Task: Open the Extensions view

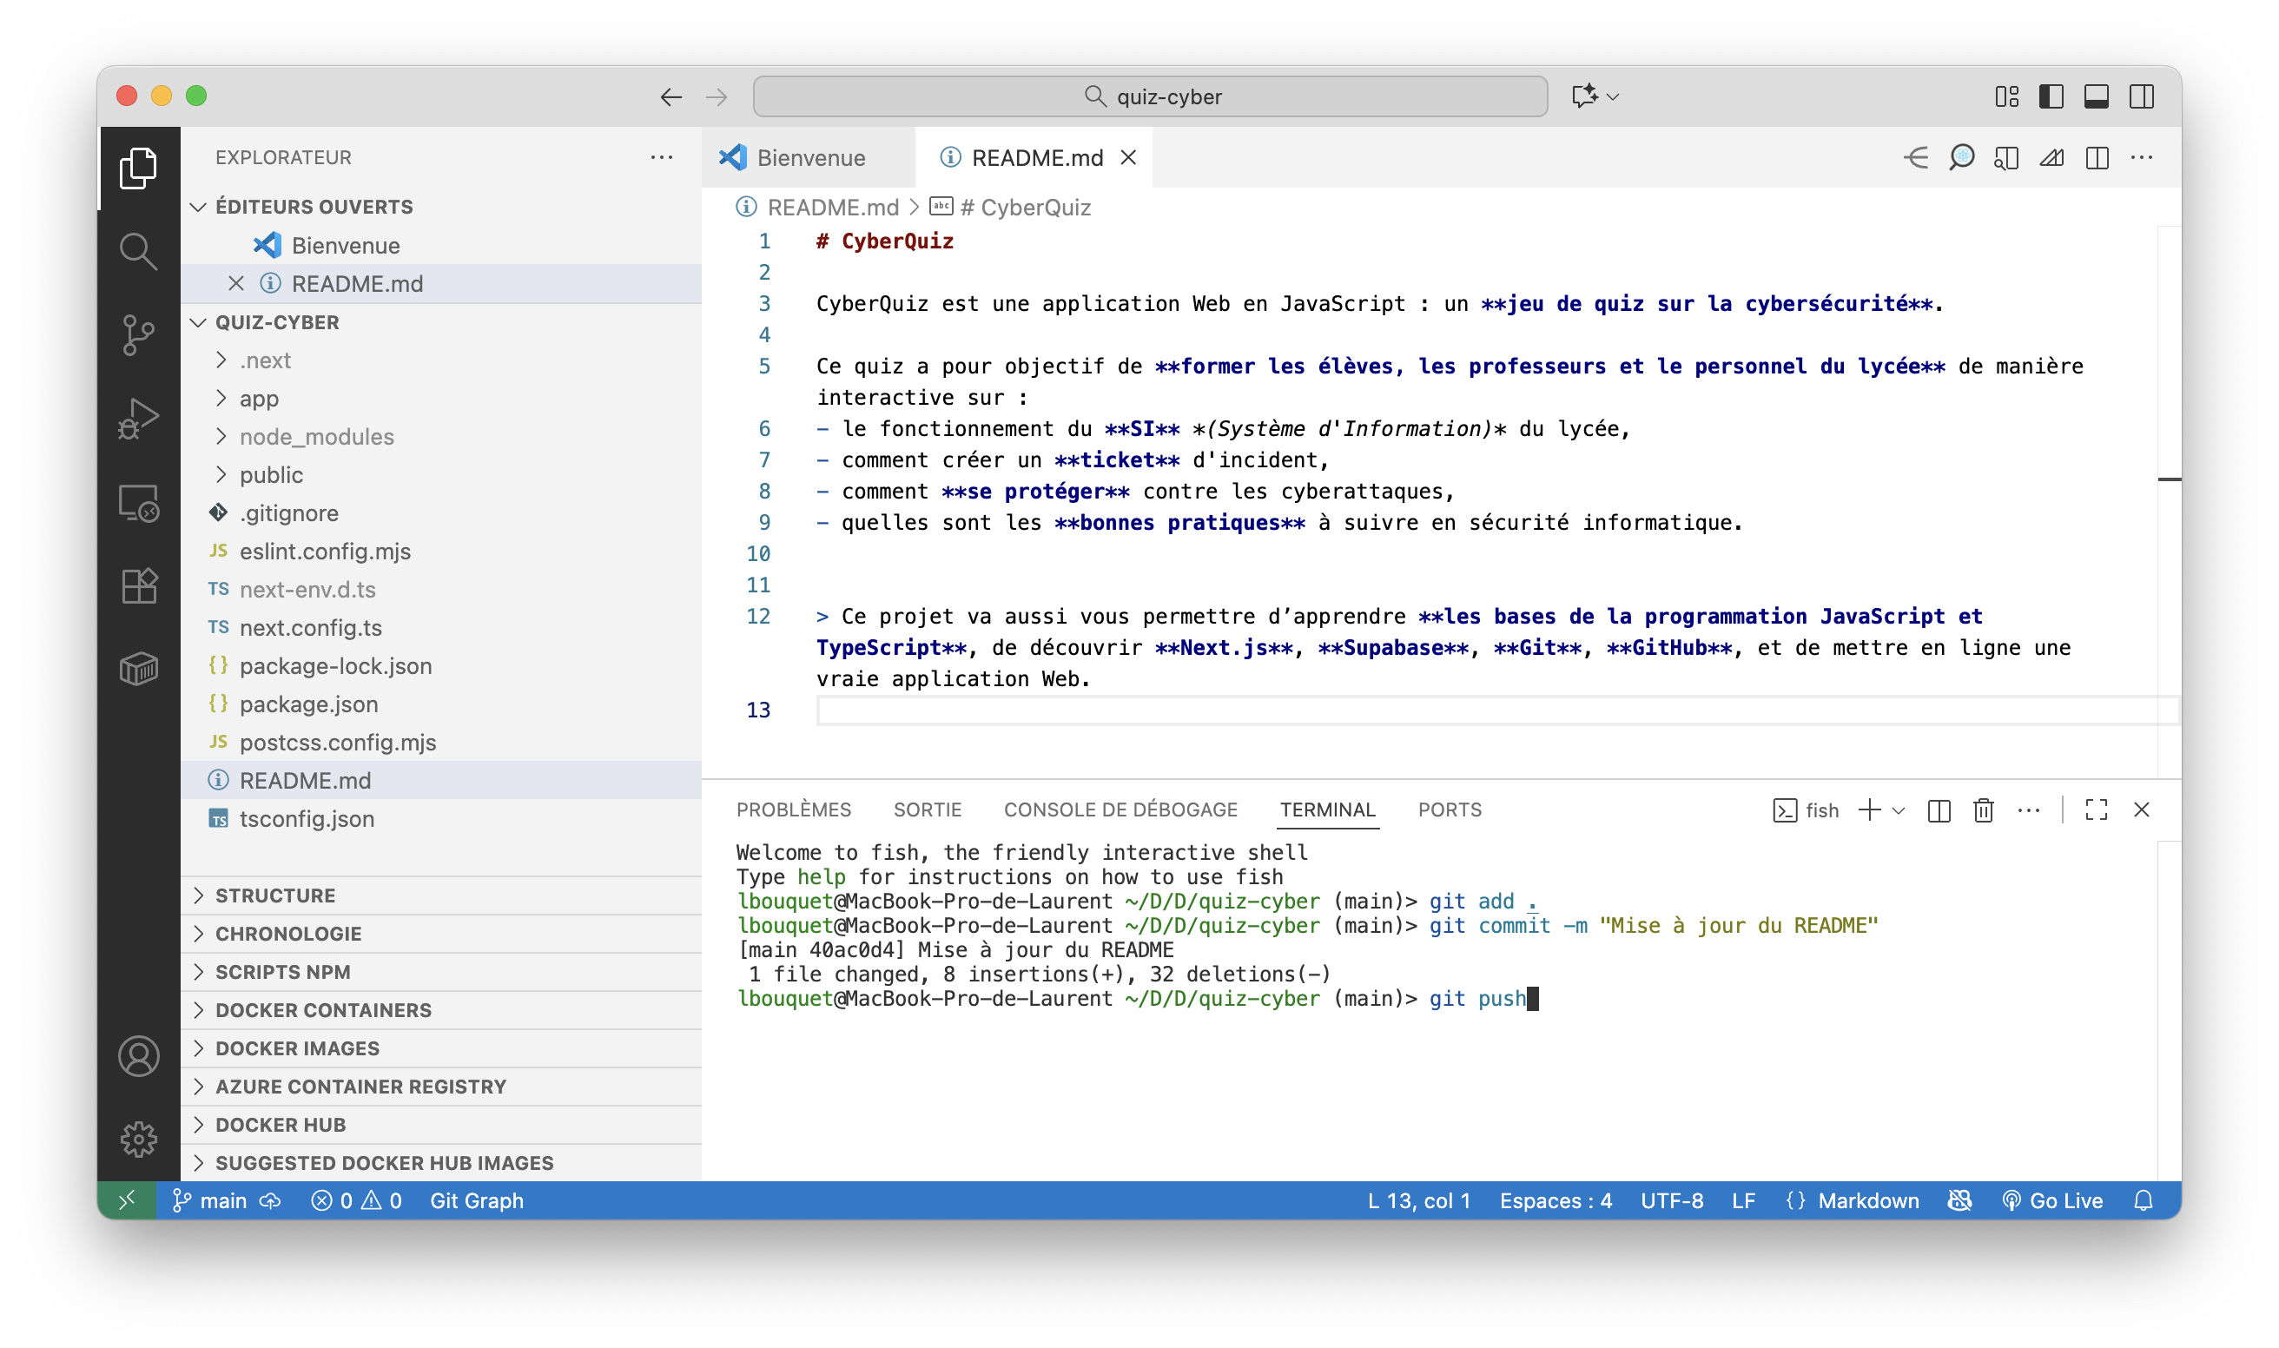Action: point(138,586)
